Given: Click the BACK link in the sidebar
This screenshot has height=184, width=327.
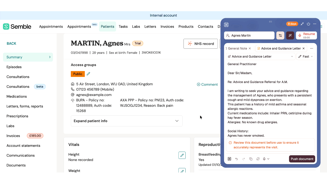Looking at the screenshot, I should (11, 44).
